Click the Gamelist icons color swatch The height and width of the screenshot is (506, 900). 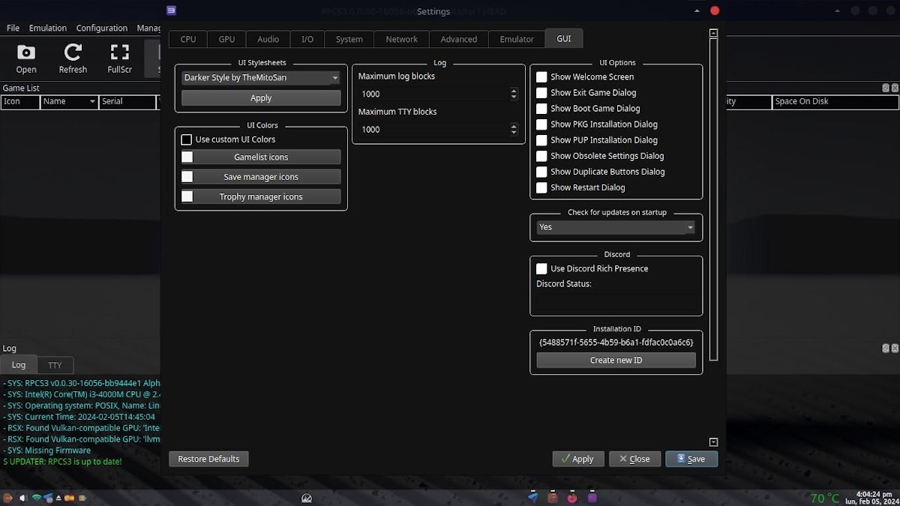[x=187, y=157]
